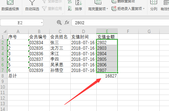Sort ascending with the A-Z icon
169x111 pixels.
click(x=70, y=2)
